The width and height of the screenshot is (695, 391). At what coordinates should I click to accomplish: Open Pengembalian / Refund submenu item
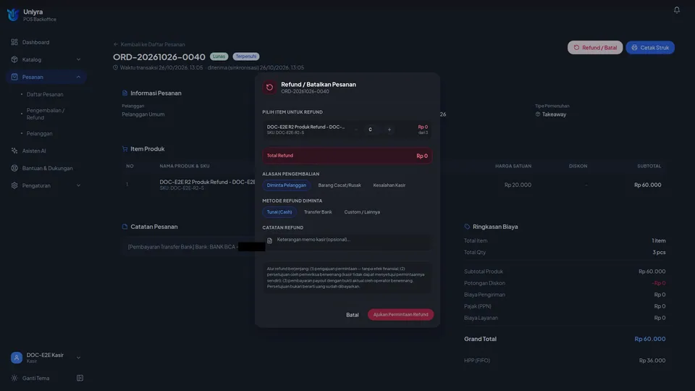point(45,114)
